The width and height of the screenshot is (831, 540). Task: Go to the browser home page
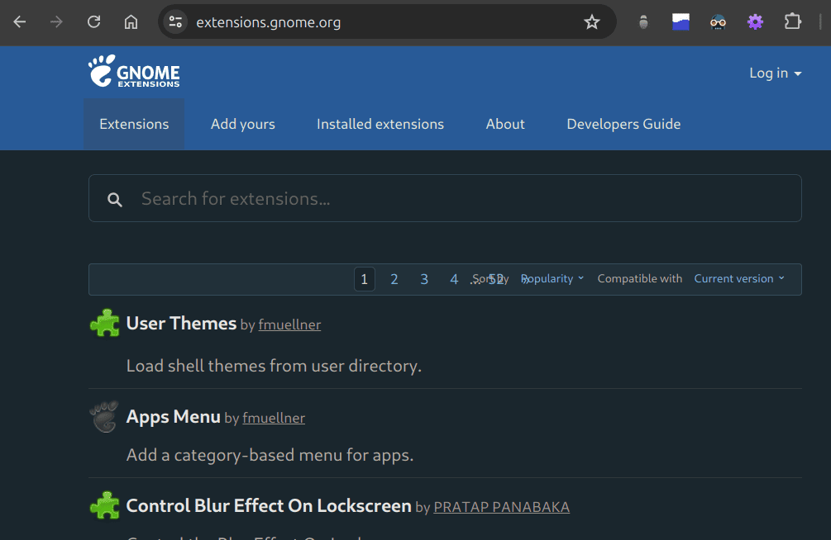click(131, 22)
